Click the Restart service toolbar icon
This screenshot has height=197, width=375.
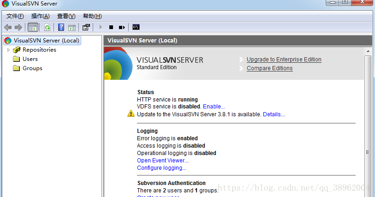point(122,28)
